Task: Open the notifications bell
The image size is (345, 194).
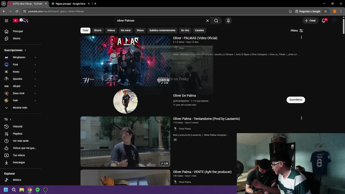Action: (324, 20)
